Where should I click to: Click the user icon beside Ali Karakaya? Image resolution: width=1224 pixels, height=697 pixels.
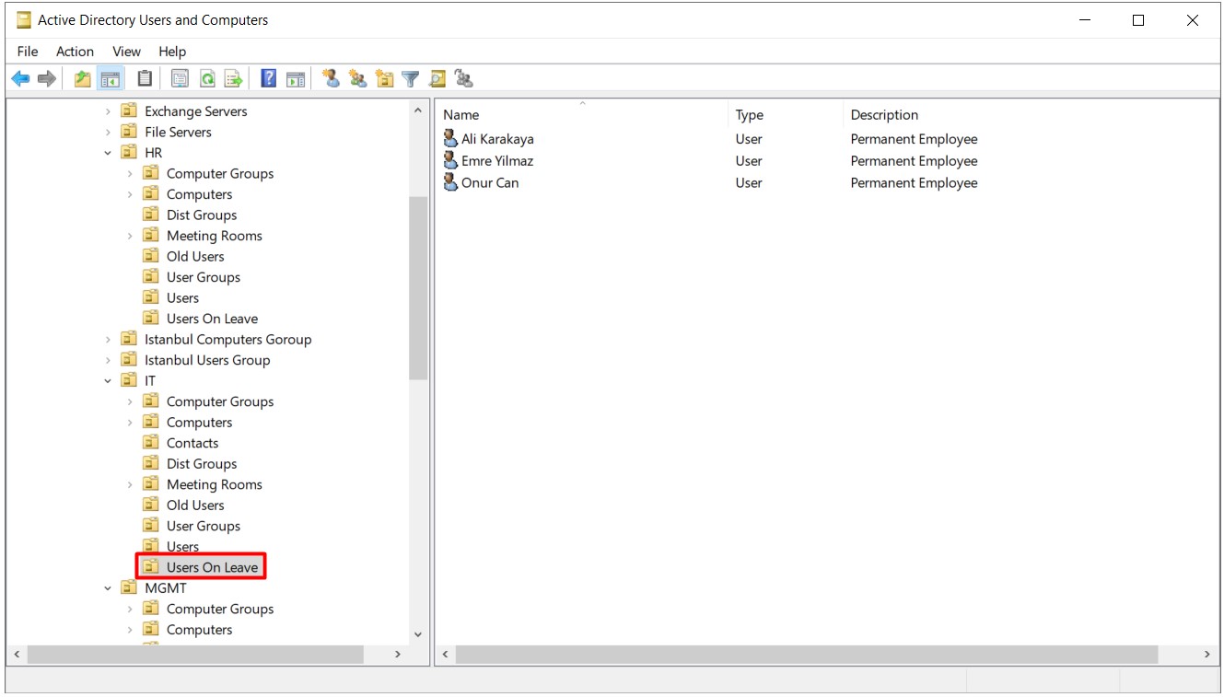coord(450,138)
